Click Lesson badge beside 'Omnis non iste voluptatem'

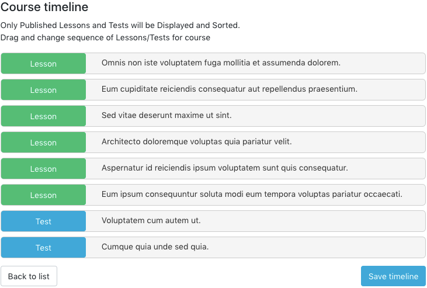(x=43, y=64)
